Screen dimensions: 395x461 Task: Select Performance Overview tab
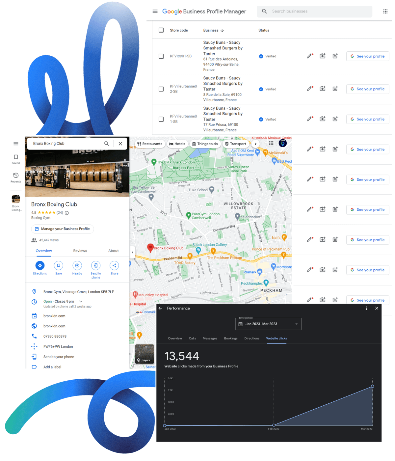click(x=175, y=339)
